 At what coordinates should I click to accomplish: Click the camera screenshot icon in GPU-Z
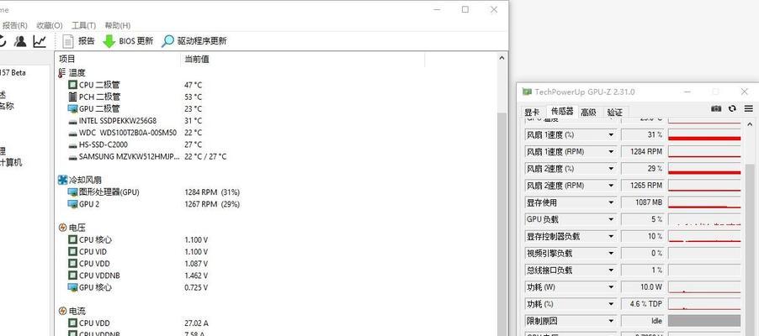pyautogui.click(x=716, y=108)
